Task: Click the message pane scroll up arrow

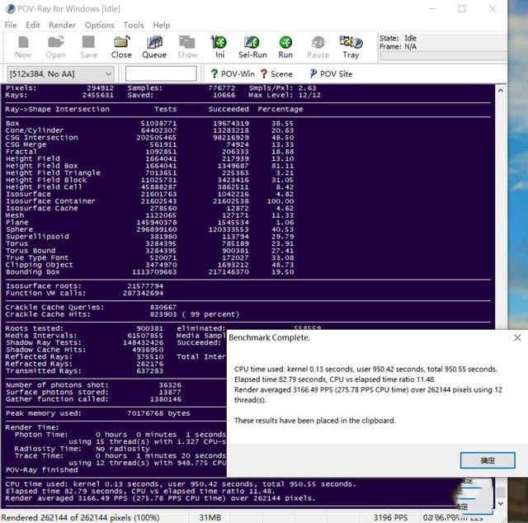Action: [x=501, y=90]
